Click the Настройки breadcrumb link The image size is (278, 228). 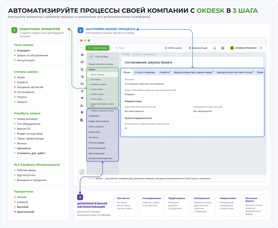click(x=136, y=54)
